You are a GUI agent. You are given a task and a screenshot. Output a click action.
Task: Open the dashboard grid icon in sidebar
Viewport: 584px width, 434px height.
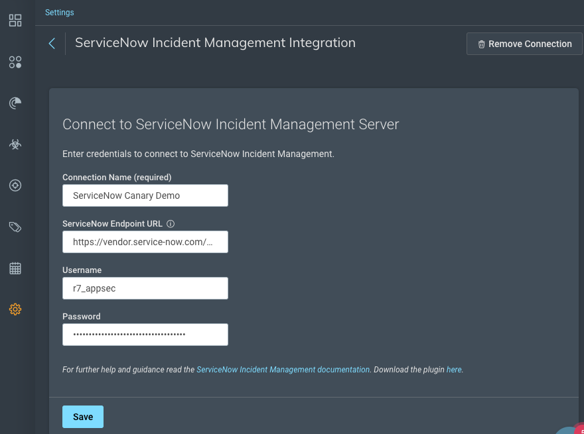(x=15, y=21)
